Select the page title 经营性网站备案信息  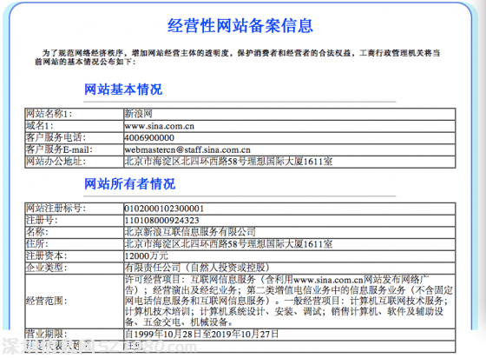[x=240, y=25]
